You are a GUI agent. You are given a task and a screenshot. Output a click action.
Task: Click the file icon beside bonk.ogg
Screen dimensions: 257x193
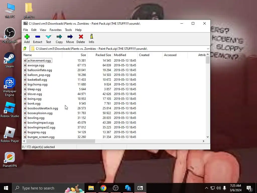click(x=25, y=103)
